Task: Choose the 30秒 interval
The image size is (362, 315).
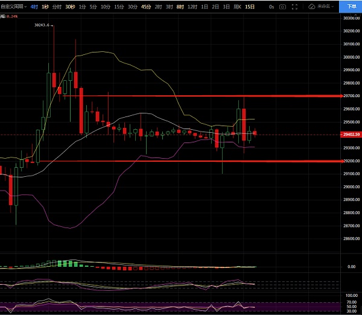Action: point(70,6)
